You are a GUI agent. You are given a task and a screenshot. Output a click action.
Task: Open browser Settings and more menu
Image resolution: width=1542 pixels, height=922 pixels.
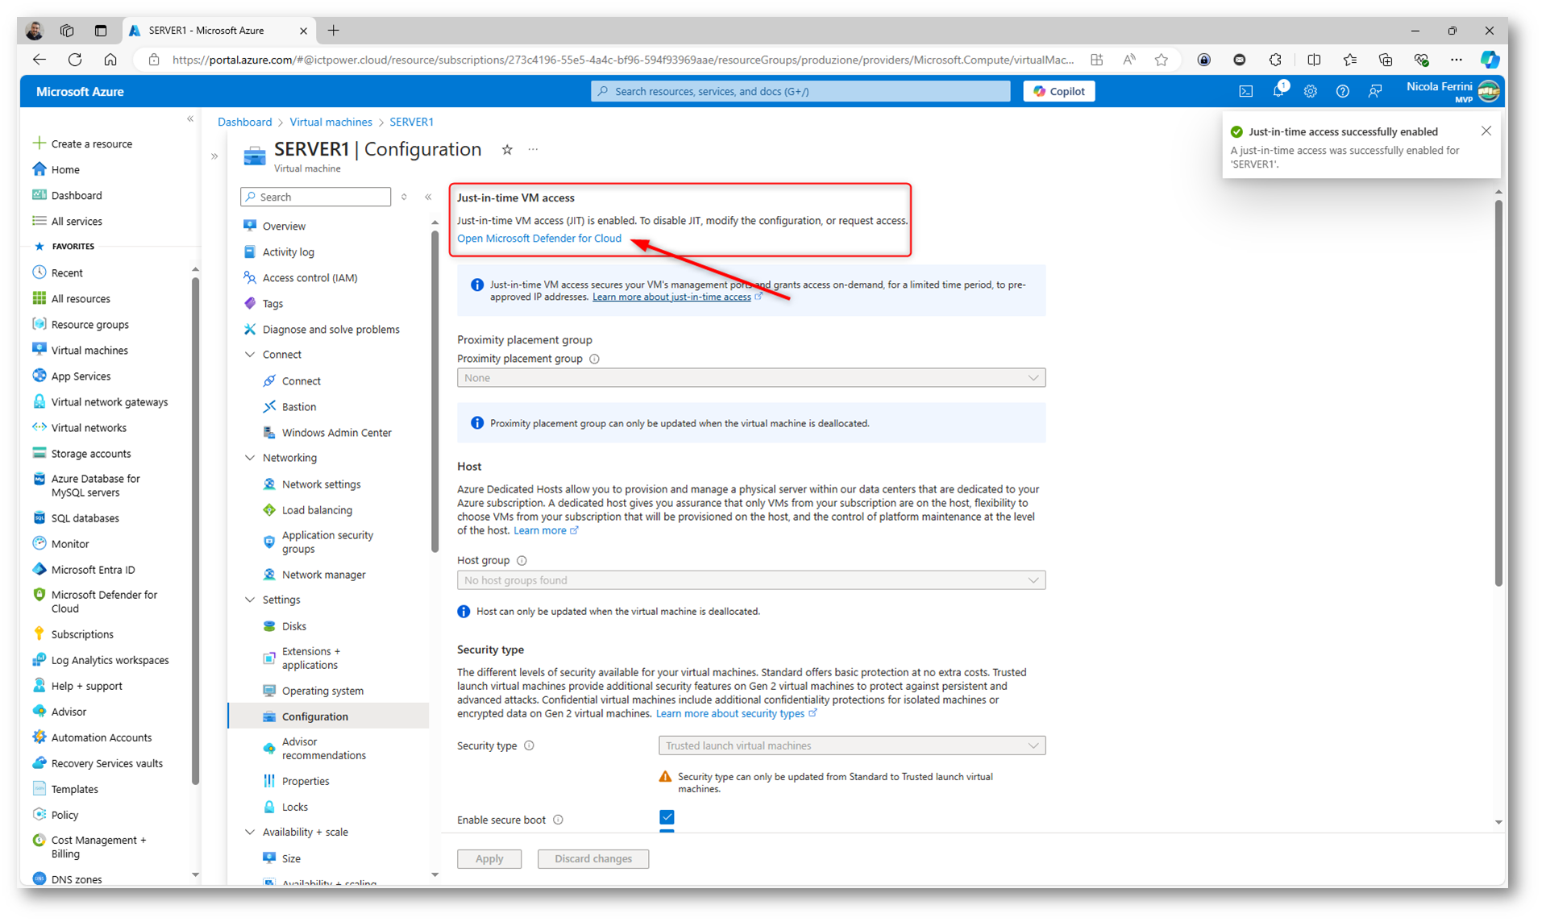1456,60
